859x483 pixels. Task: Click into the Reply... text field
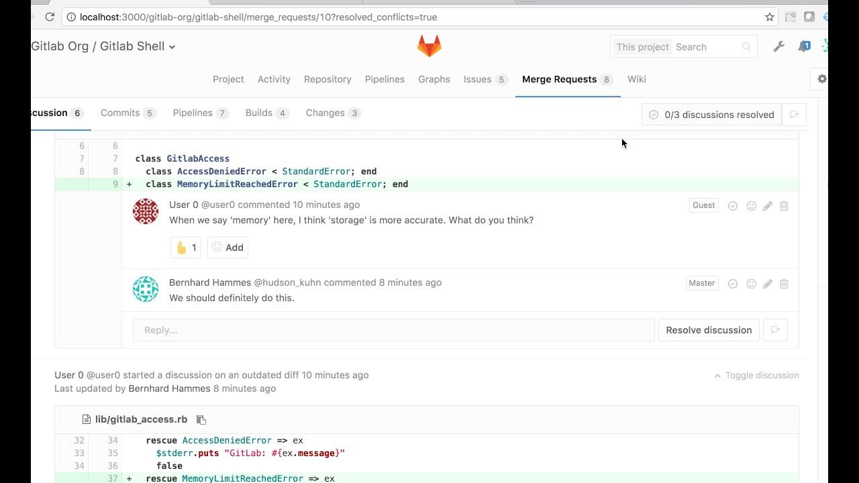(393, 330)
